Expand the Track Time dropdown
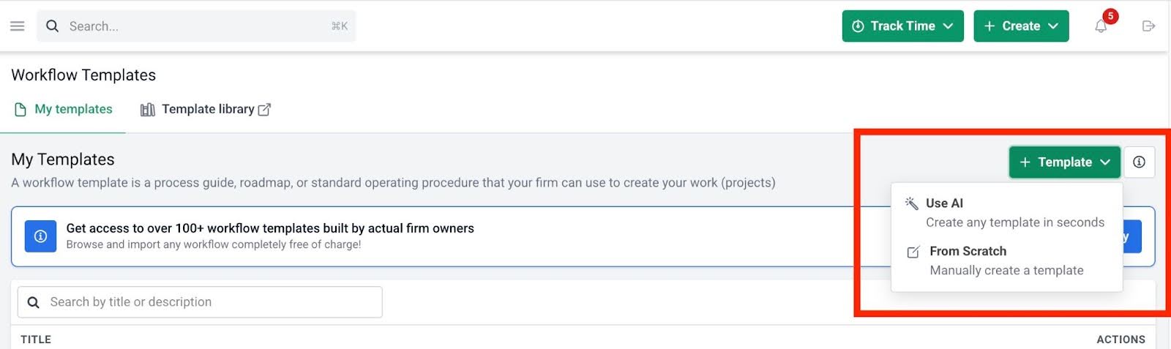1171x349 pixels. click(902, 26)
